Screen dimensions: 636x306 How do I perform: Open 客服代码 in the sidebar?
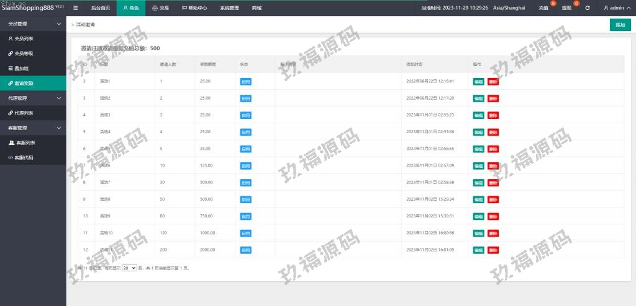[x=24, y=157]
